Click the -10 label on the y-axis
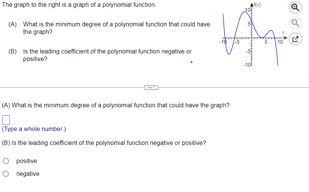Viewport: 309px width, 192px height. point(247,65)
